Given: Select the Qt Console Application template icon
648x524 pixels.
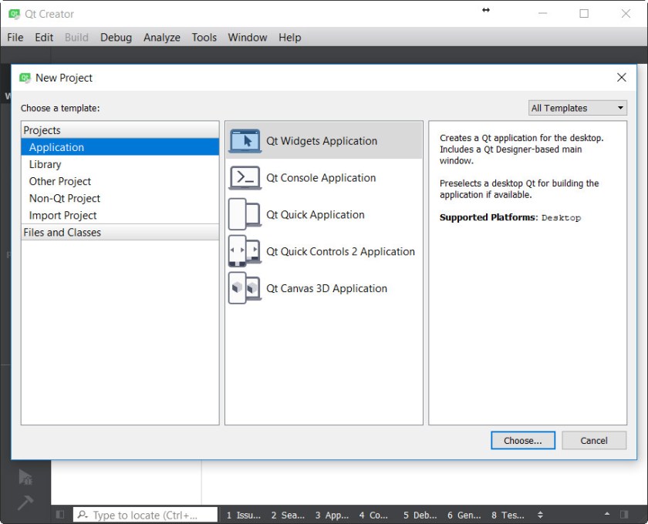Looking at the screenshot, I should point(245,178).
